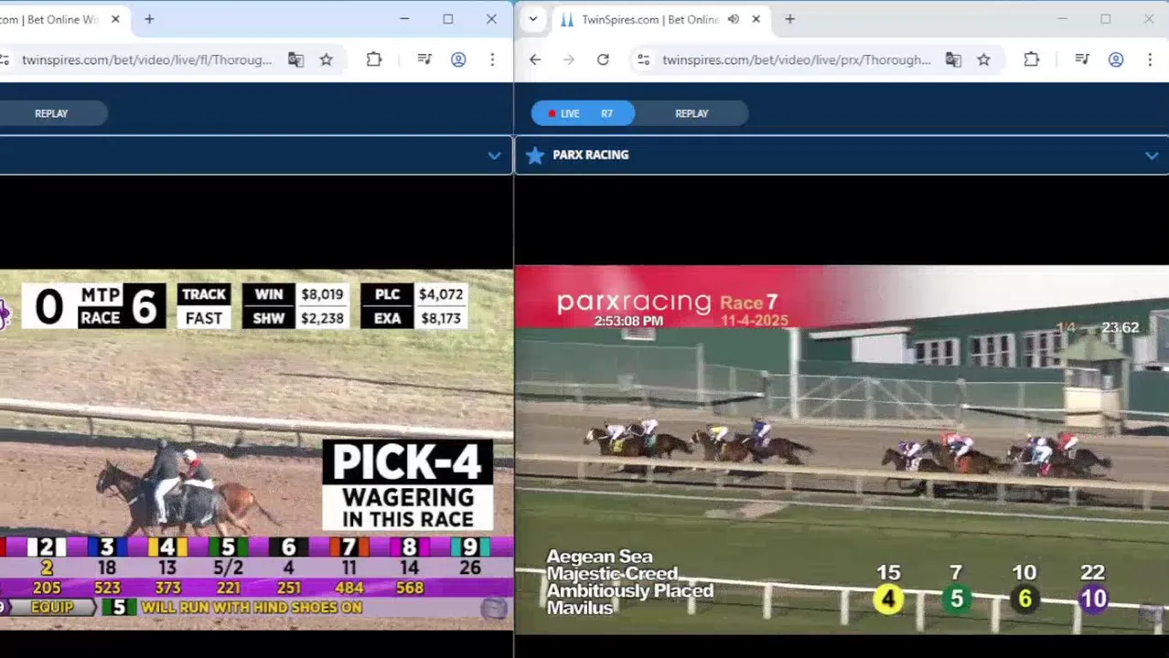The height and width of the screenshot is (658, 1169).
Task: Minimize the left browser window
Action: pyautogui.click(x=404, y=19)
